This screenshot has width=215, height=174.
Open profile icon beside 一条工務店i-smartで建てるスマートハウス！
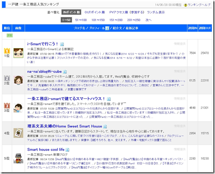point(109,99)
